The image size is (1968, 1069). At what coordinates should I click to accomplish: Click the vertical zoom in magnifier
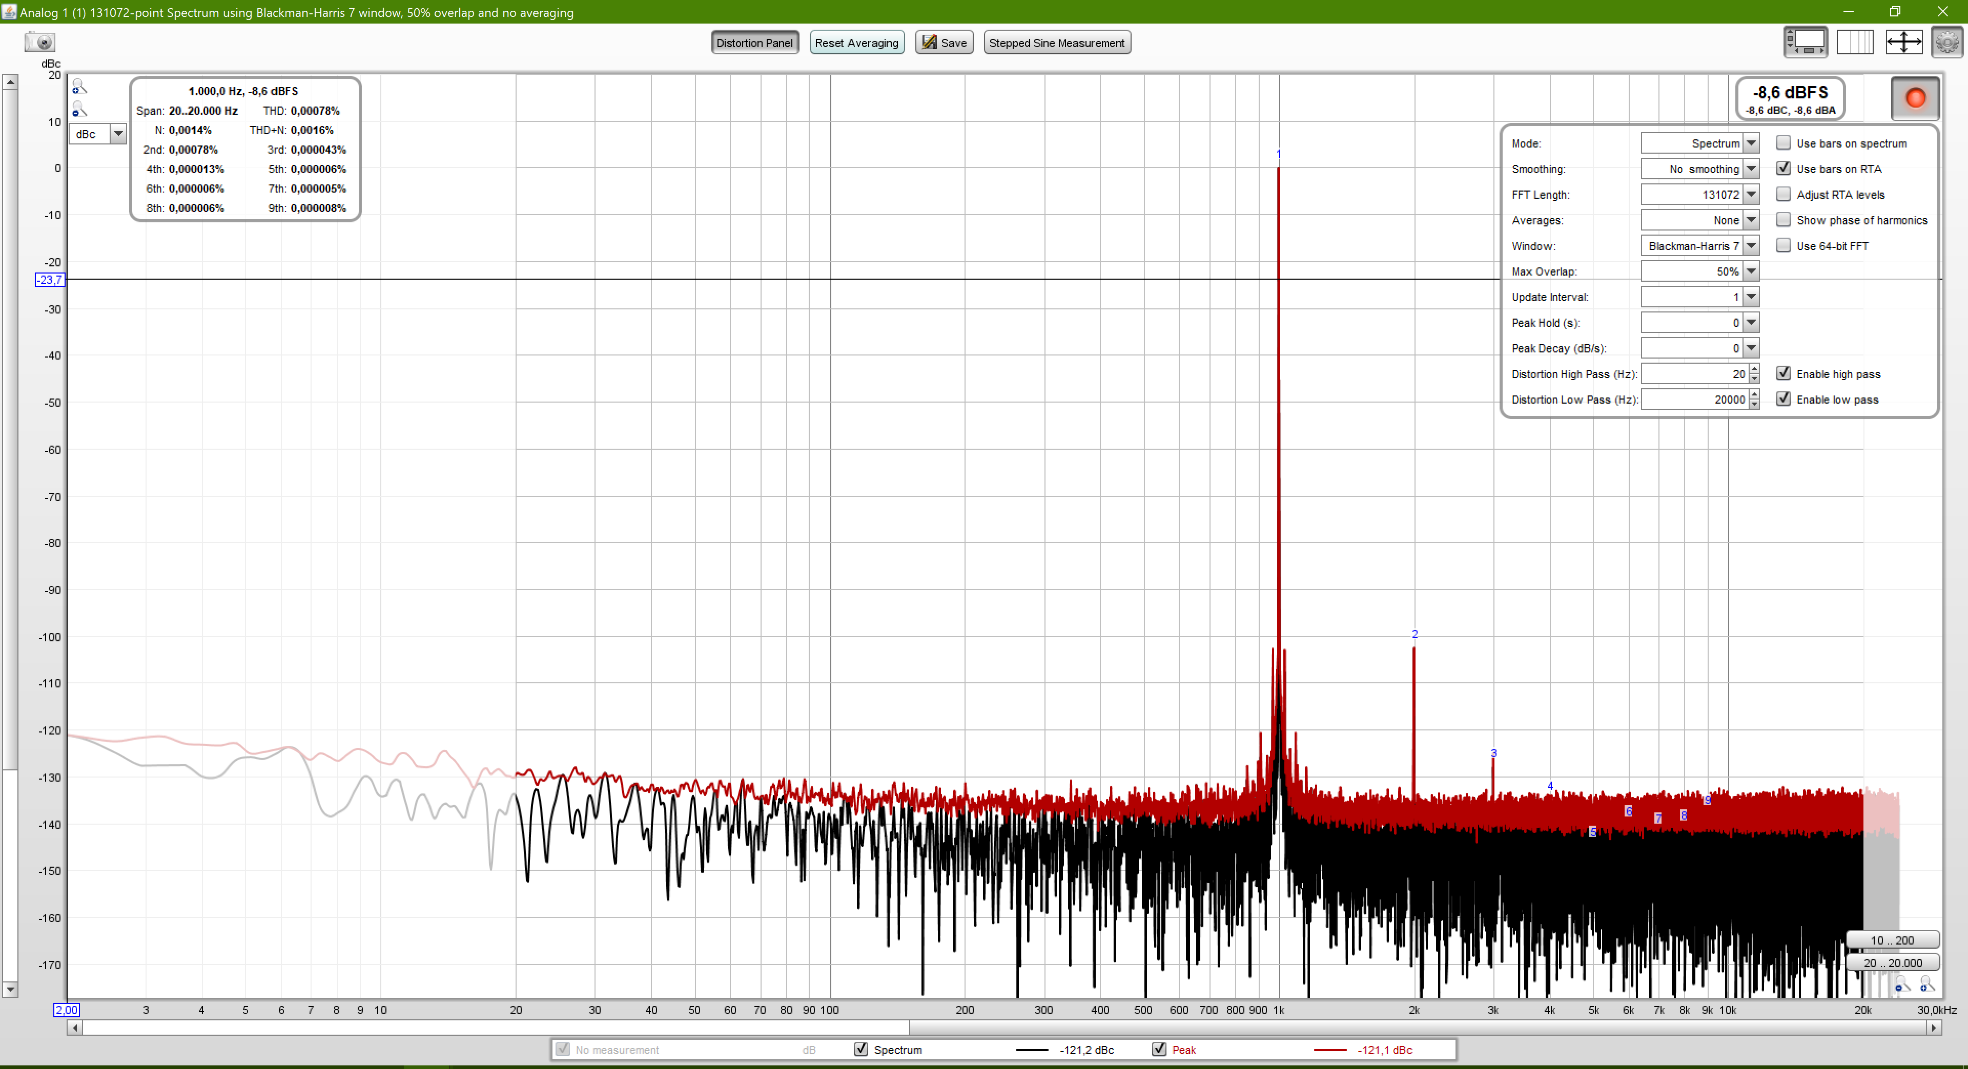pyautogui.click(x=79, y=87)
